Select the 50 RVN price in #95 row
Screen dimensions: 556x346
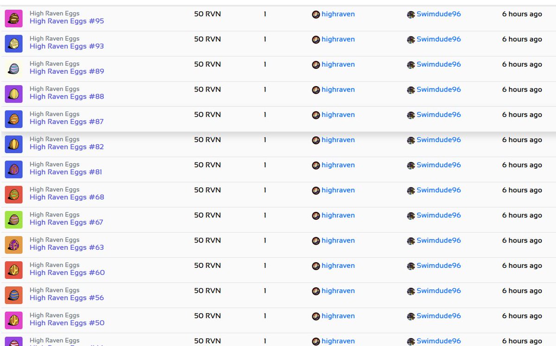pos(208,14)
